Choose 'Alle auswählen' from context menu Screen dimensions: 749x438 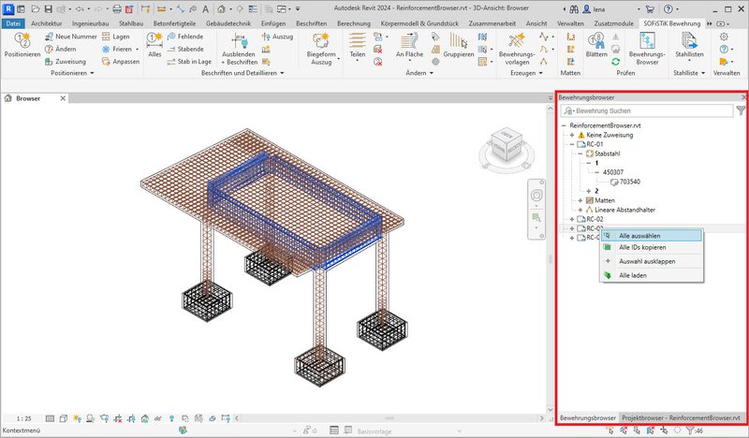point(639,236)
